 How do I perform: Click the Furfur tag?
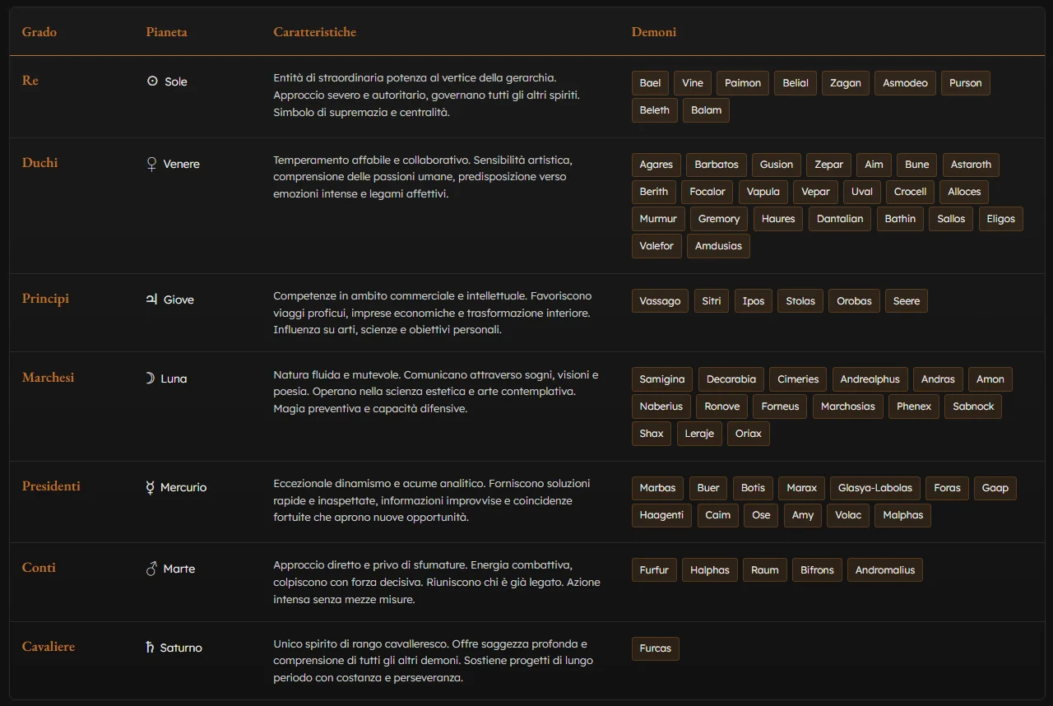654,570
